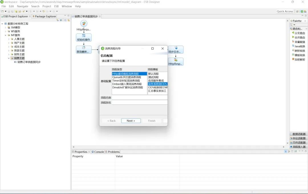Viewport: 308px width, 194px height.
Task: Expand the 地产主题 tree node
Action: 9,43
